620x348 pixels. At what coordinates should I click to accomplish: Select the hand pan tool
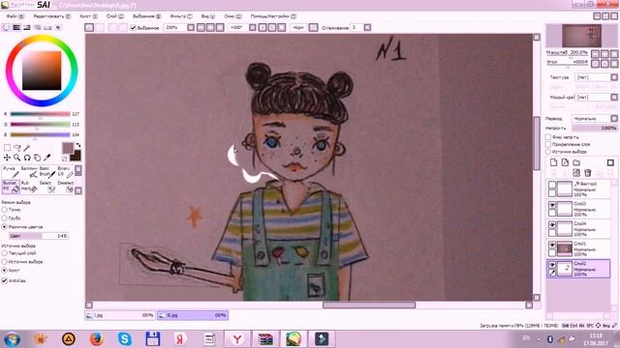coord(37,158)
